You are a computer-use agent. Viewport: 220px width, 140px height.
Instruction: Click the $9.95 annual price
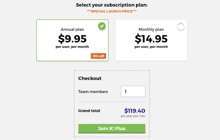(x=72, y=38)
